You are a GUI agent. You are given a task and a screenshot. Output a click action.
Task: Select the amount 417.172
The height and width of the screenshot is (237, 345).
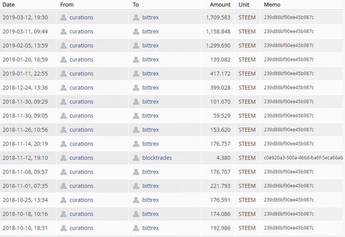pyautogui.click(x=220, y=74)
